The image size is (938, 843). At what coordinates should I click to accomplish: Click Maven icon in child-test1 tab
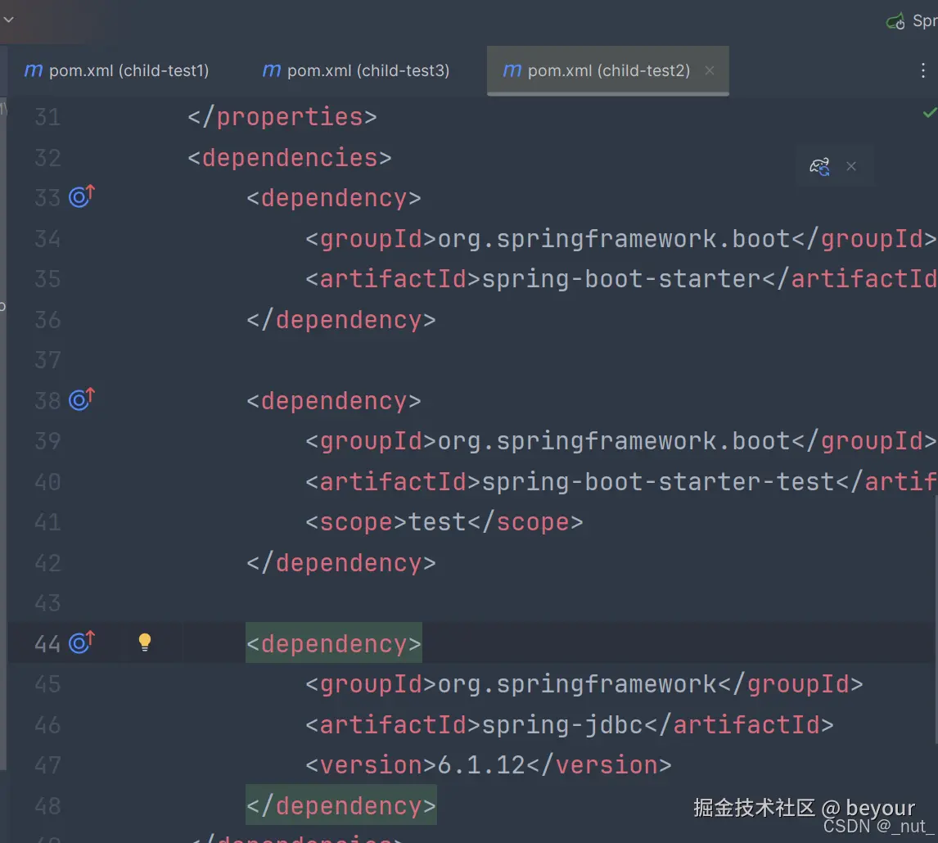(33, 70)
